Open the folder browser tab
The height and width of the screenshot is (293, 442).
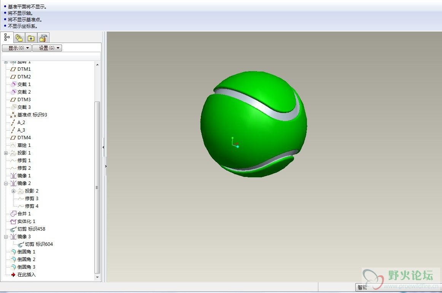tap(19, 38)
